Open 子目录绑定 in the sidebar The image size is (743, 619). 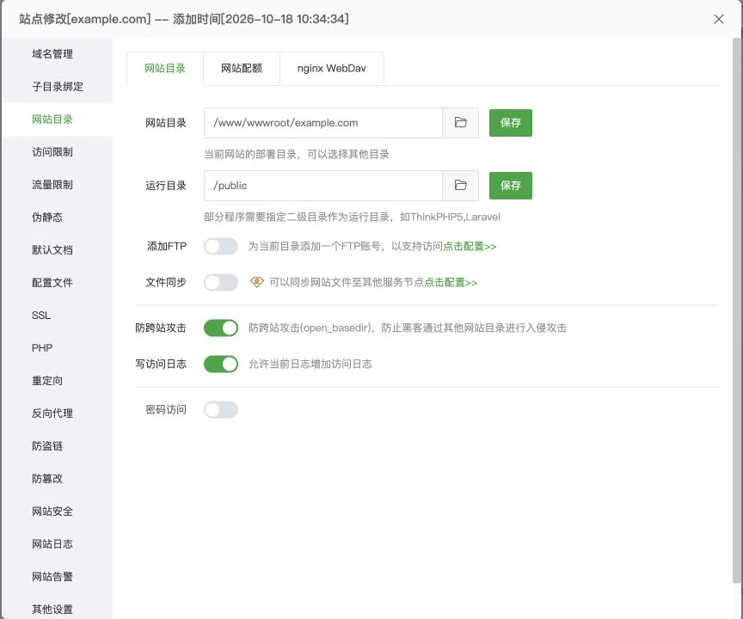coord(57,86)
